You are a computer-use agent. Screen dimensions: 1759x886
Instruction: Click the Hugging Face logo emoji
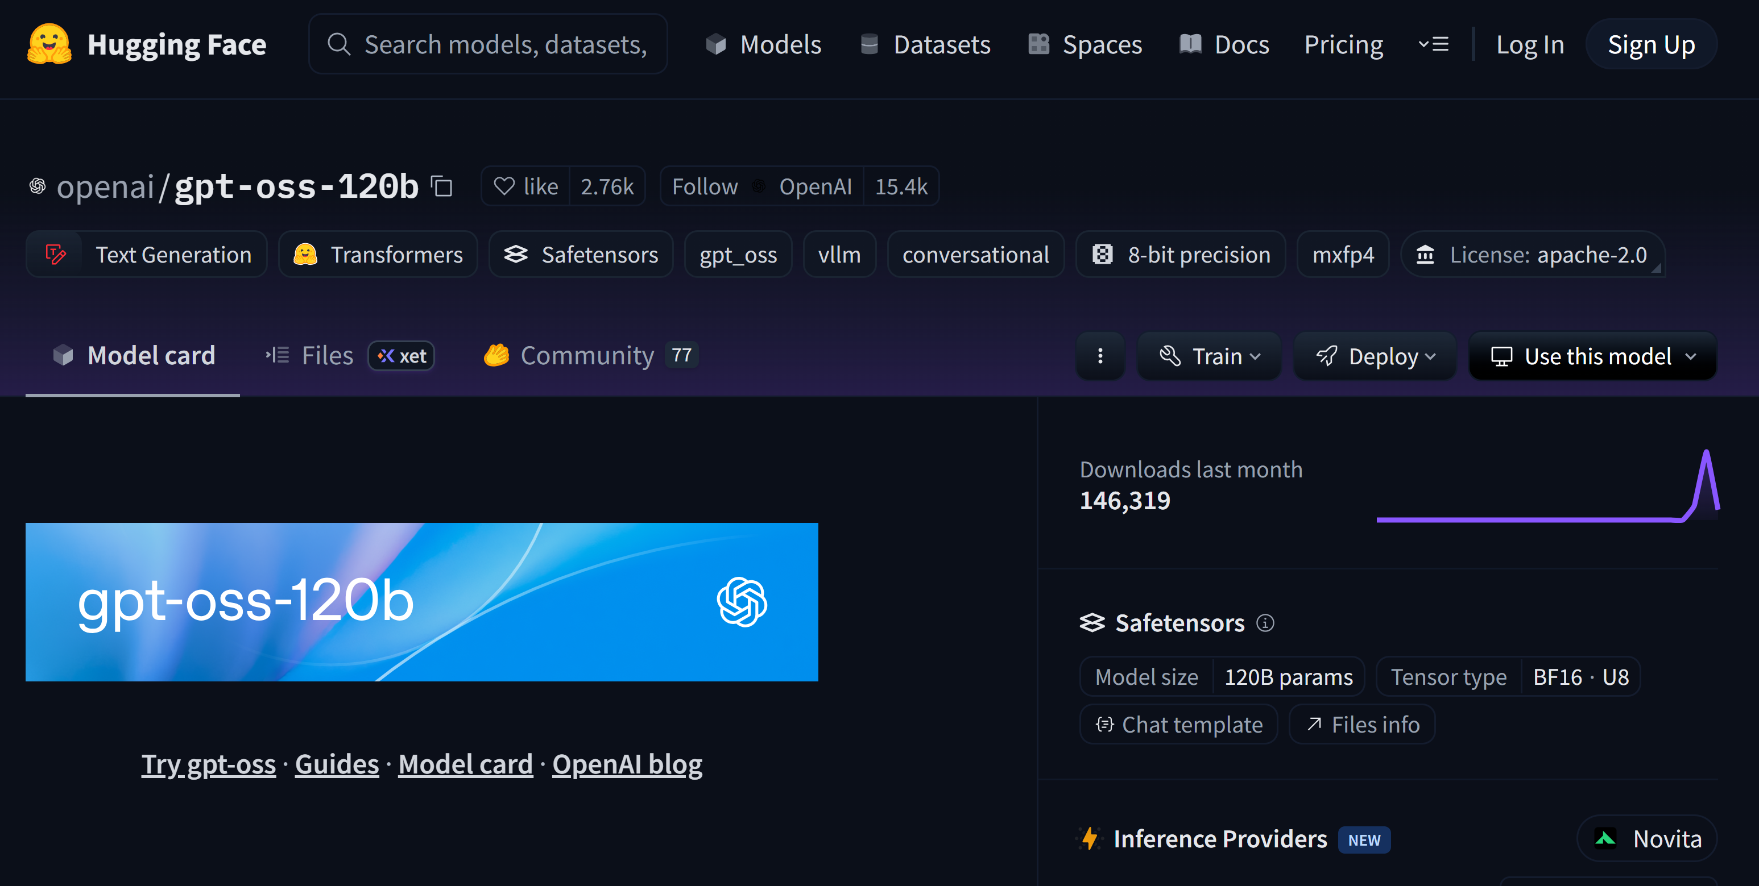click(49, 44)
